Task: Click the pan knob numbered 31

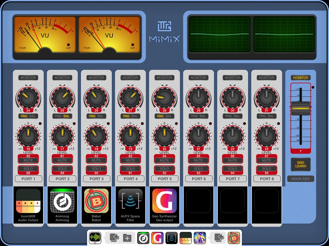Action: (266, 98)
